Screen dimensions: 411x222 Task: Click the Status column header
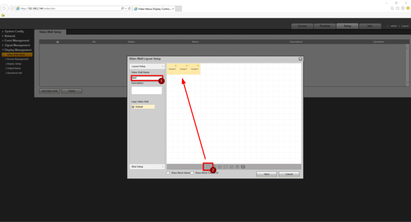[131, 42]
